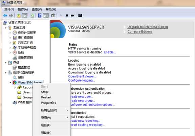The image size is (195, 136).
Task: Click the 共享文件夹 icon
Action: (x=15, y=43)
